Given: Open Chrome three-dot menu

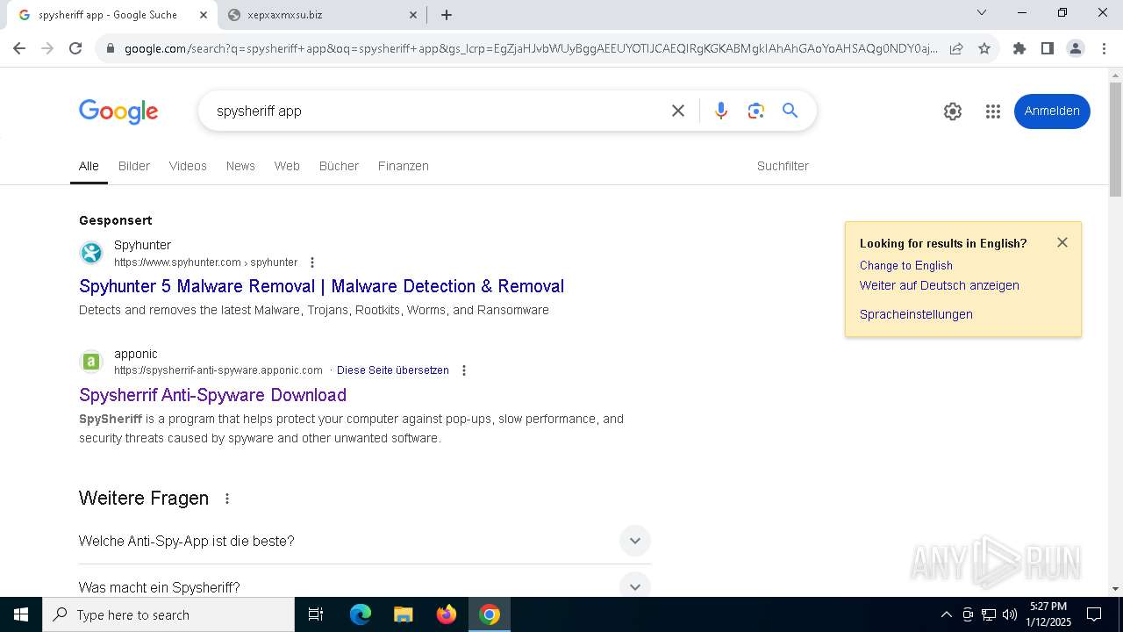Looking at the screenshot, I should 1104,48.
